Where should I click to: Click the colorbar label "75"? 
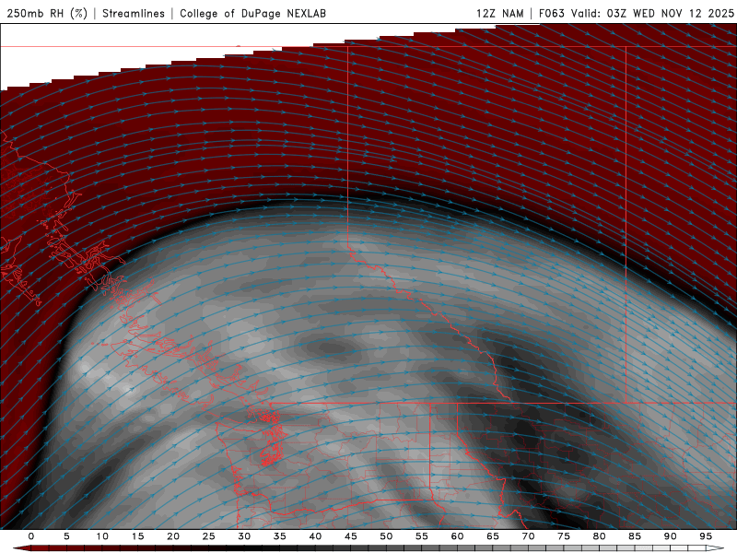pos(564,536)
